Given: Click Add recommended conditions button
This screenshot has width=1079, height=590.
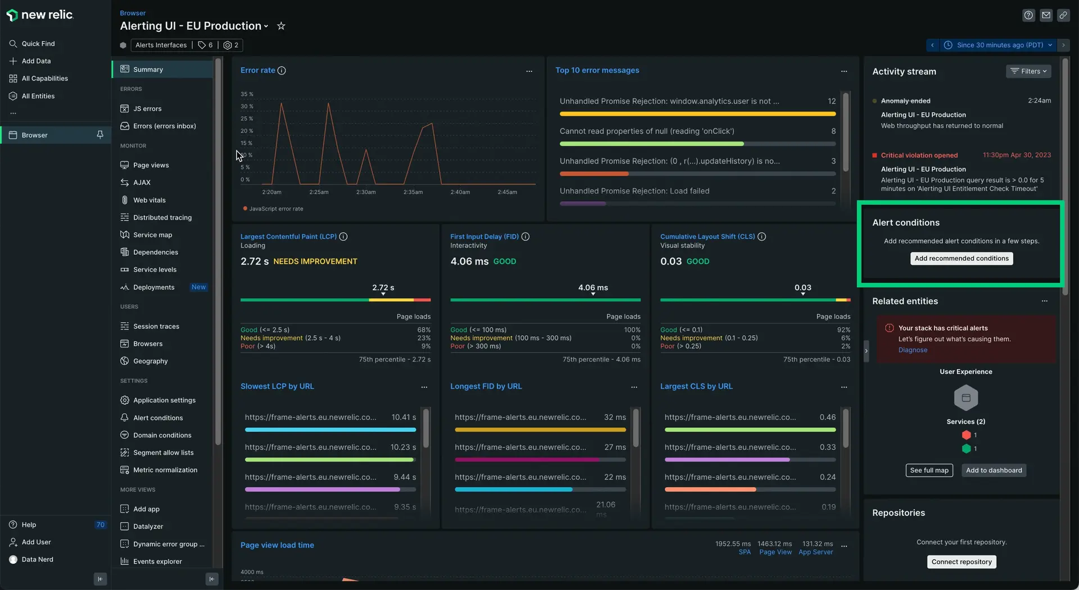Looking at the screenshot, I should coord(961,258).
